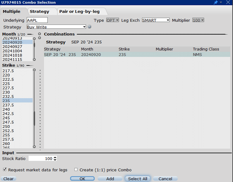Open the Leg Exch SMART dropdown
Viewport: 233px width, 182px height.
point(156,20)
